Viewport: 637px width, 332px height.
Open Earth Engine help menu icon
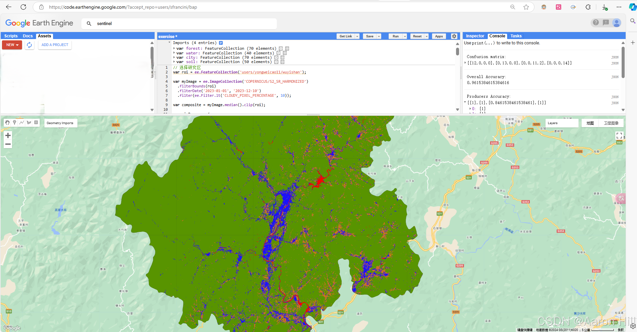(x=596, y=23)
